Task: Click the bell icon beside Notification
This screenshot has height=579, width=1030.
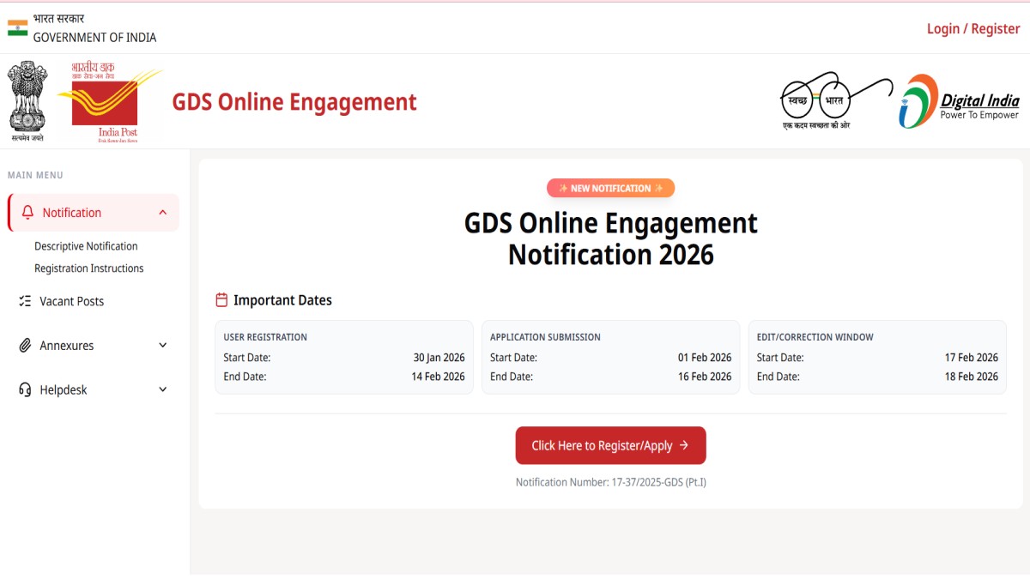Action: click(27, 213)
